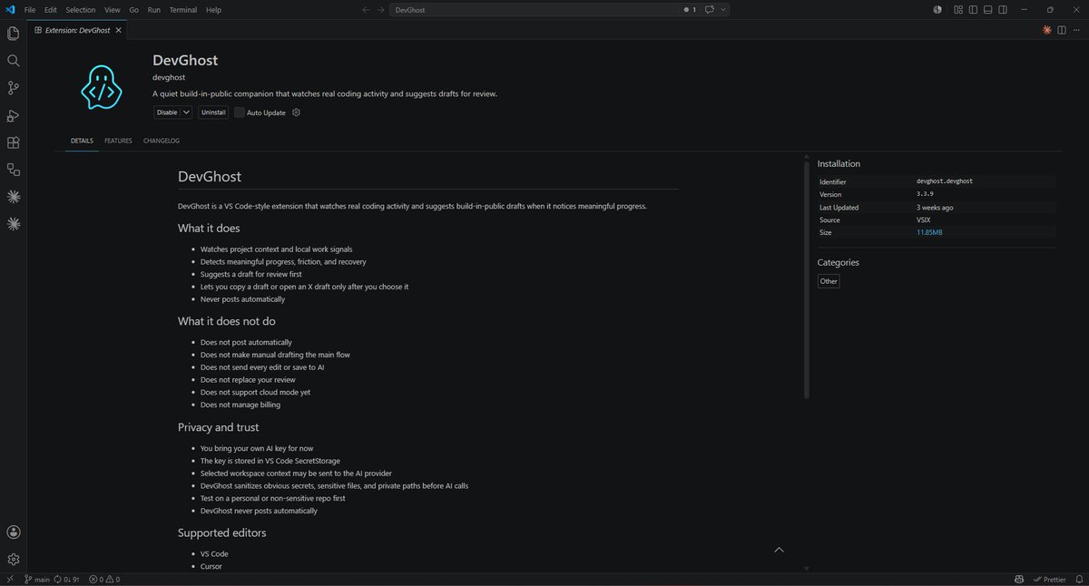1089x586 pixels.
Task: Switch to the DETAILS tab
Action: tap(82, 141)
